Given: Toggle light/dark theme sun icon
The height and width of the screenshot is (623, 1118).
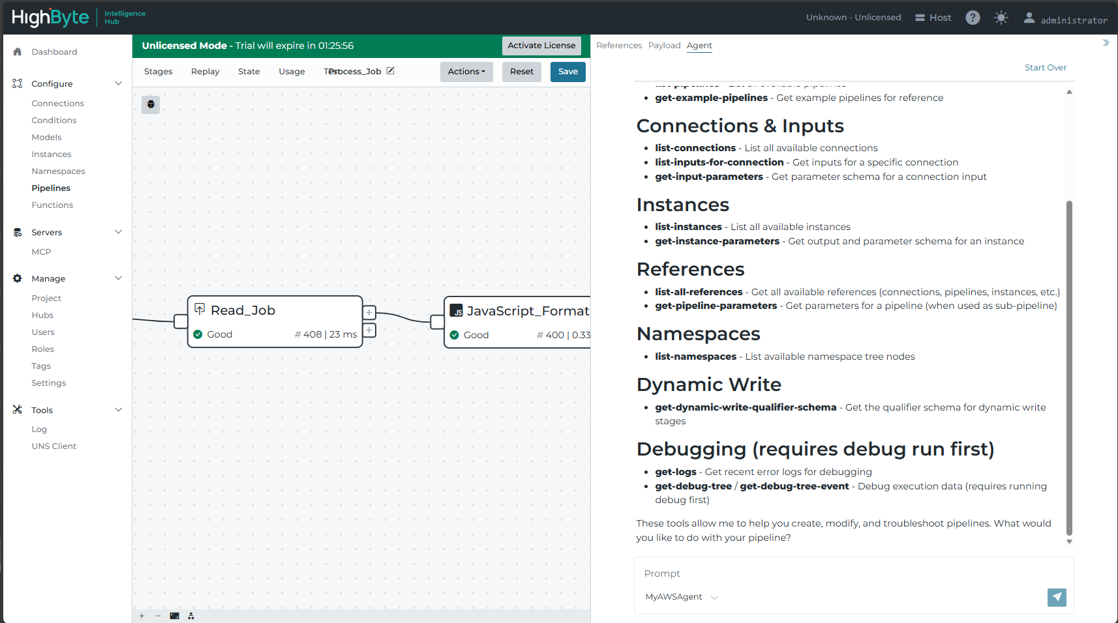Looking at the screenshot, I should pos(1001,18).
